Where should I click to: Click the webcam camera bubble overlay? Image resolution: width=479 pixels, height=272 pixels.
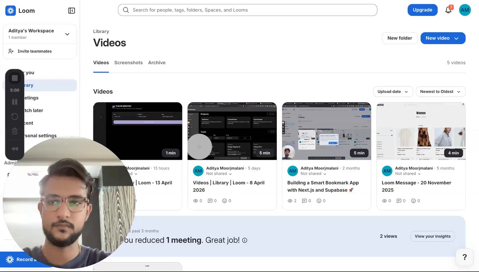[x=70, y=202]
